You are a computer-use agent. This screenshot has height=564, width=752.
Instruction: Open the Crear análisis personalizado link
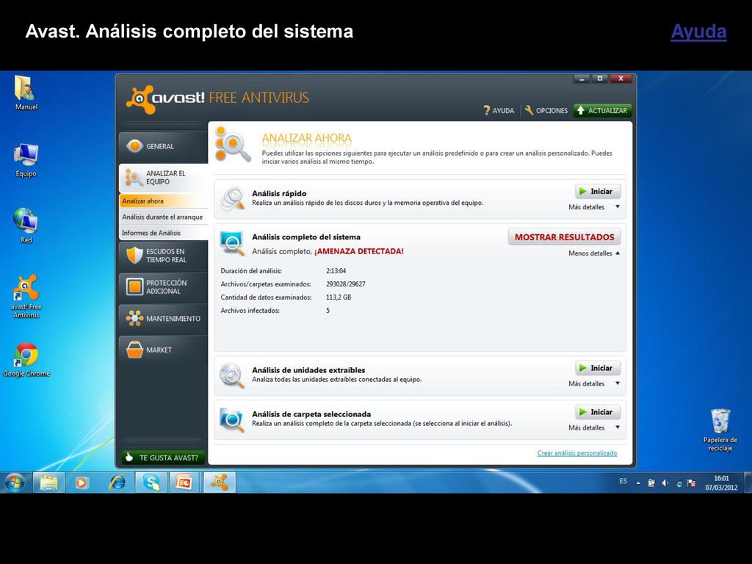coord(577,453)
